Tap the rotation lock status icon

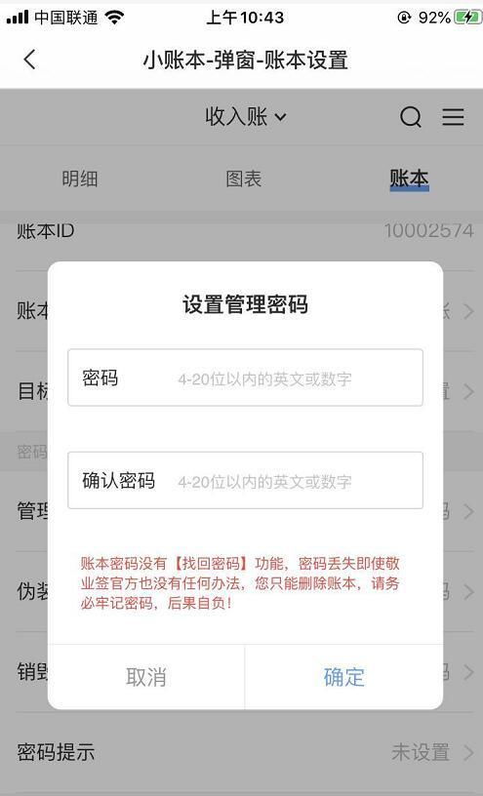click(404, 18)
